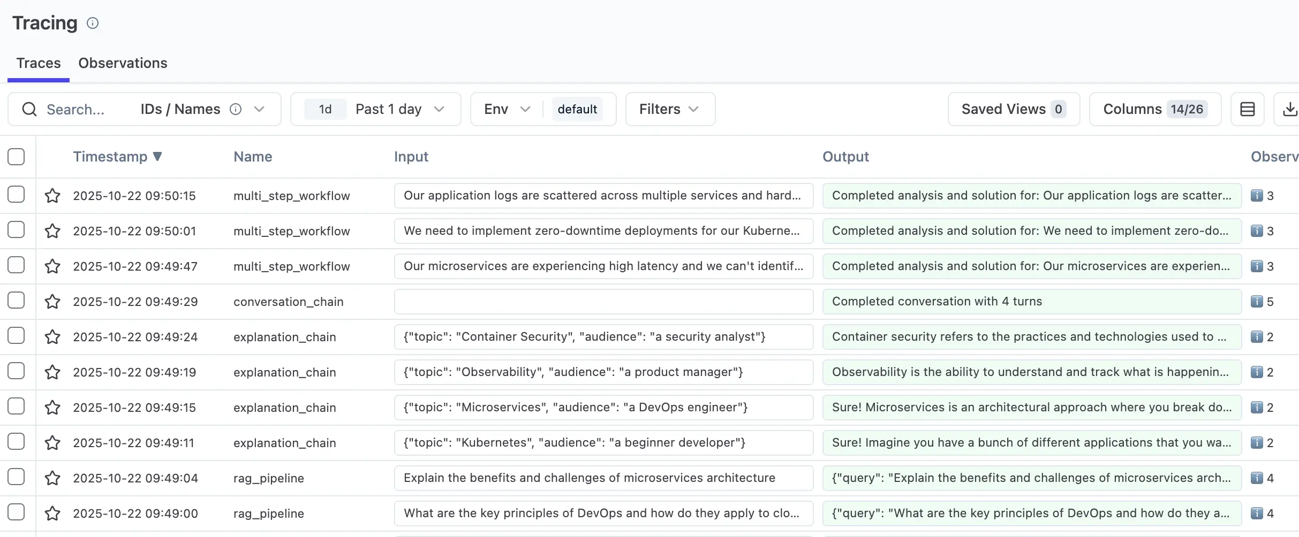Open the Filters dropdown
Image resolution: width=1299 pixels, height=537 pixels.
coord(670,109)
